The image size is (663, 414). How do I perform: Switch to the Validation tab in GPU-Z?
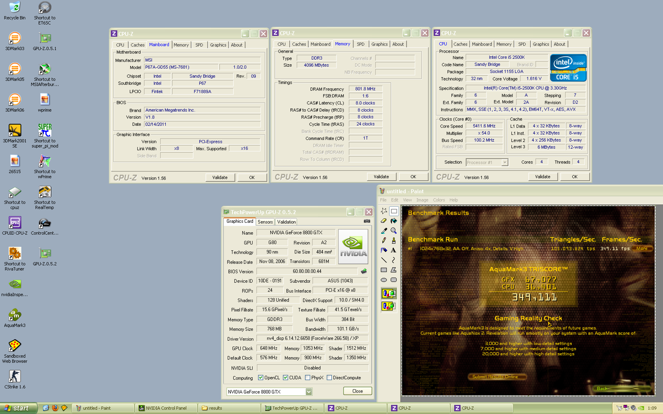[x=286, y=222]
